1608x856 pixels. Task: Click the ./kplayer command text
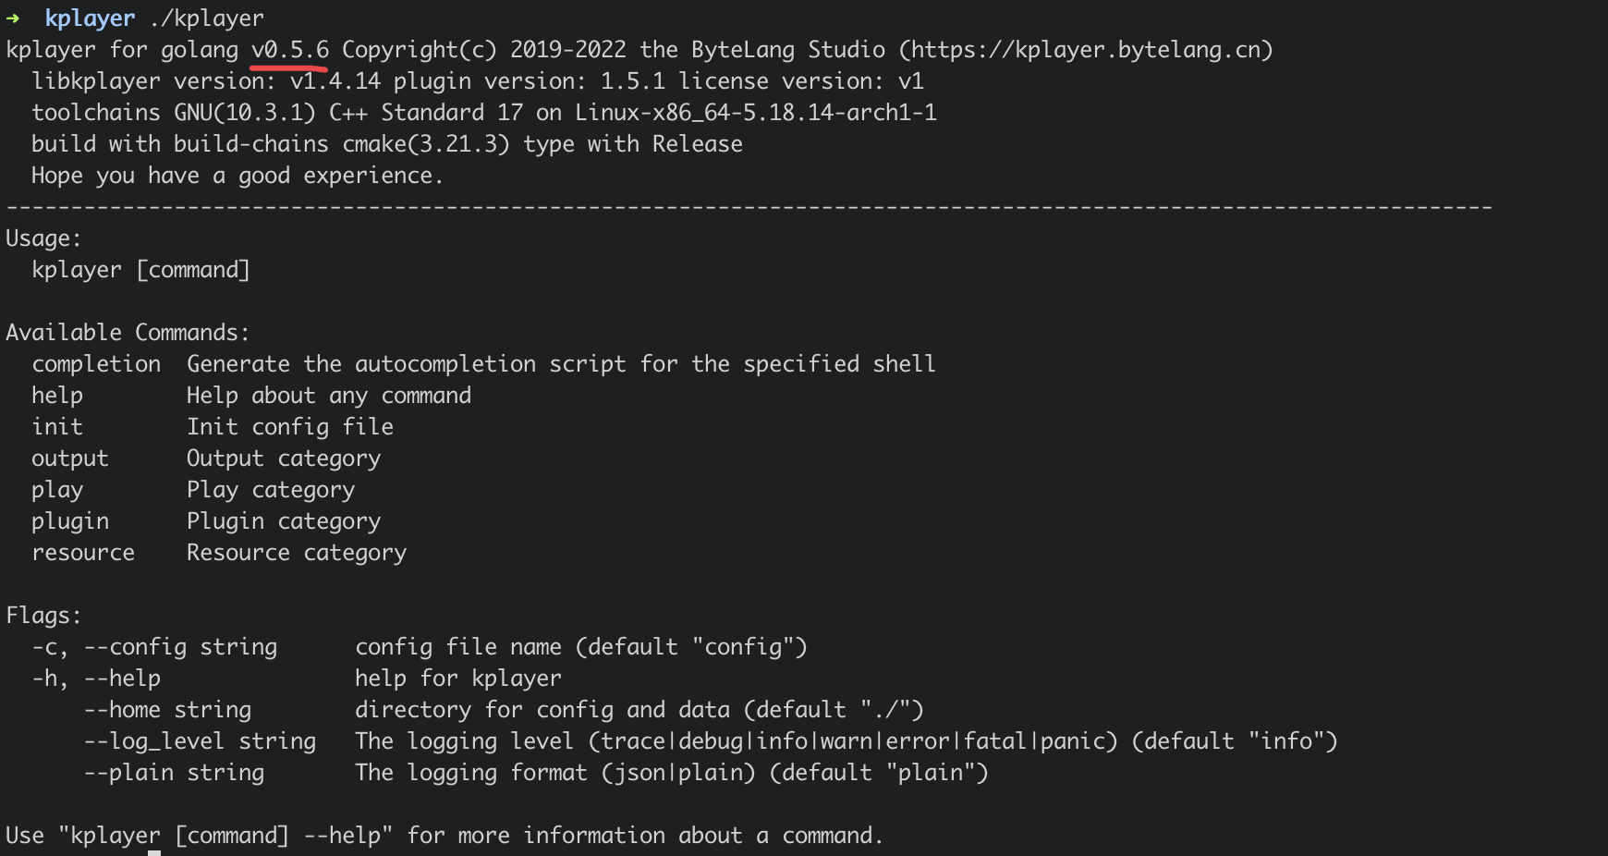point(206,18)
